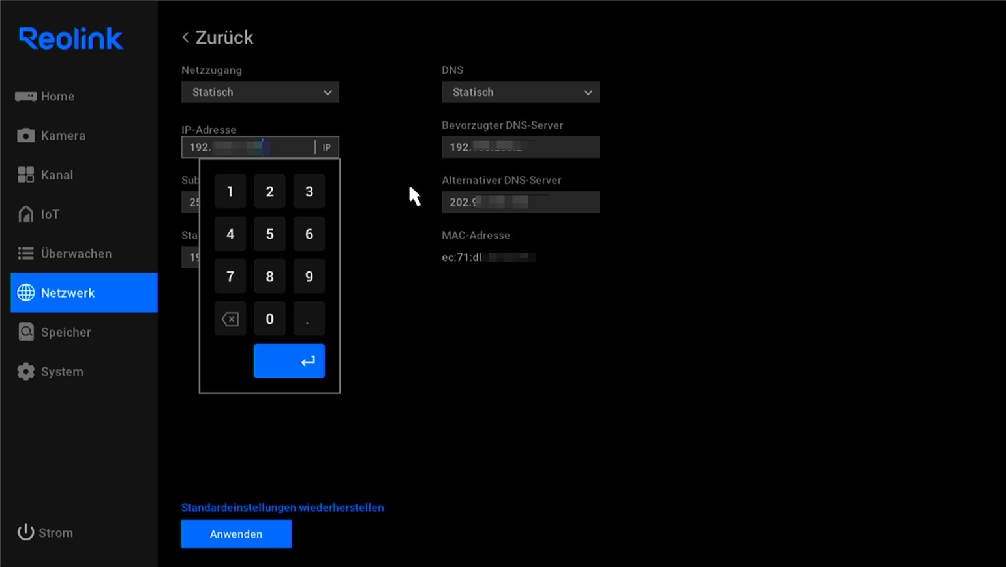Tap the 2 key on keypad
1006x567 pixels.
click(269, 191)
